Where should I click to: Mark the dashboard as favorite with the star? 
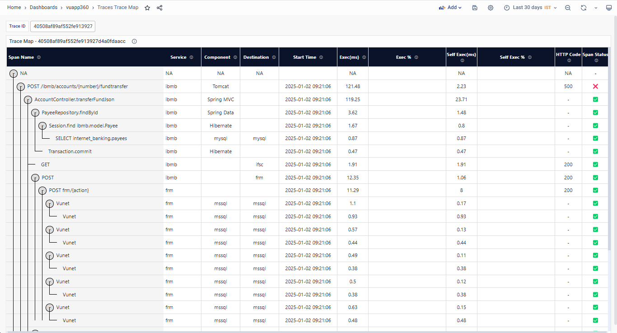click(147, 8)
